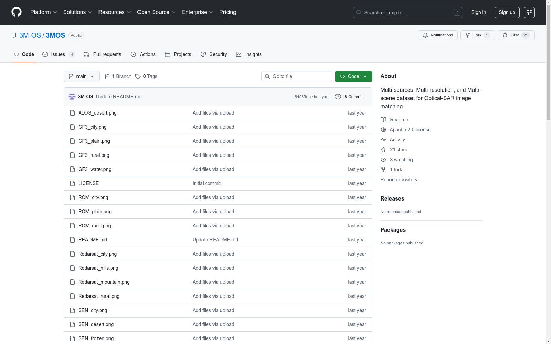View the 21 stars stargazers link
551x344 pixels.
coord(394,150)
